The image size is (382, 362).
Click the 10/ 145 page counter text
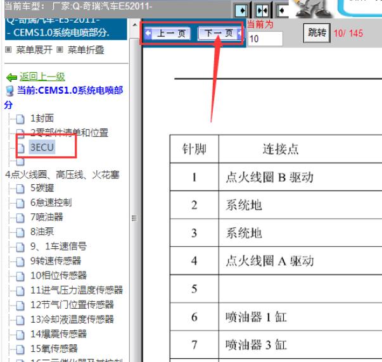[348, 33]
